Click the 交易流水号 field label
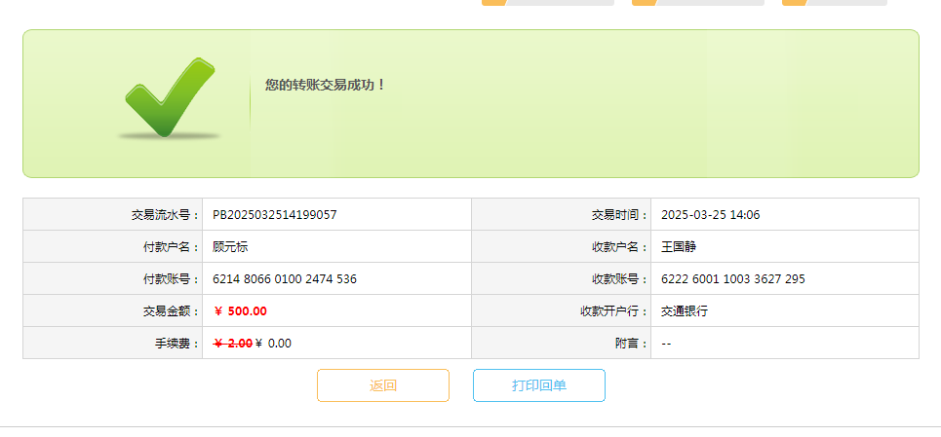This screenshot has height=437, width=941. [165, 214]
